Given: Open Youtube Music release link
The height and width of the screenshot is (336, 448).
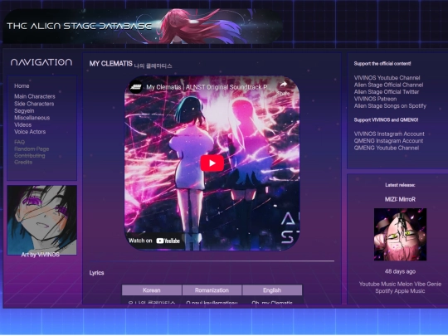Looking at the screenshot, I should tap(377, 285).
